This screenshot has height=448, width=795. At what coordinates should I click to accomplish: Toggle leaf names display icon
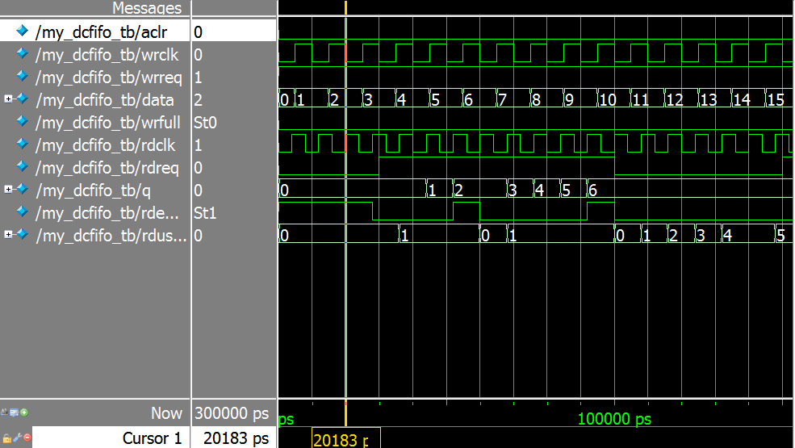6,412
